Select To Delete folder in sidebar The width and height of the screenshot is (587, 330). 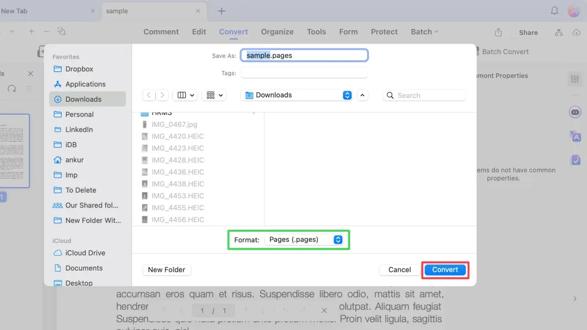[88, 190]
